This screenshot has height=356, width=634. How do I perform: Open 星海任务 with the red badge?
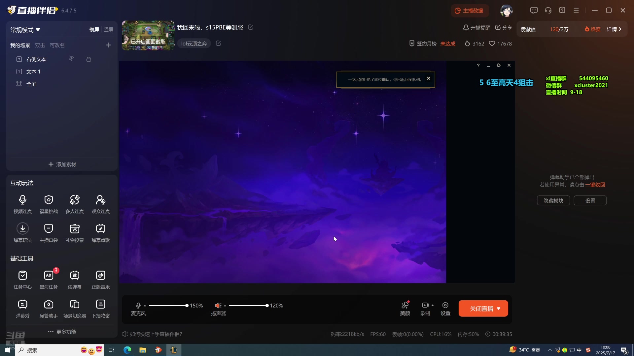[49, 280]
